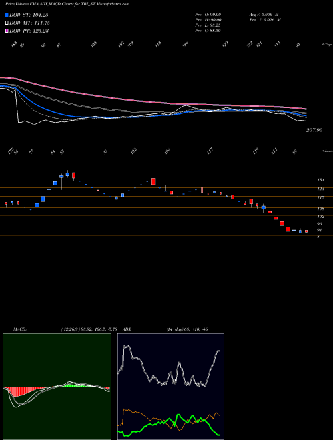
Task: Select the 'DOW ST: 104.25' legend text
Action: (x=29, y=15)
